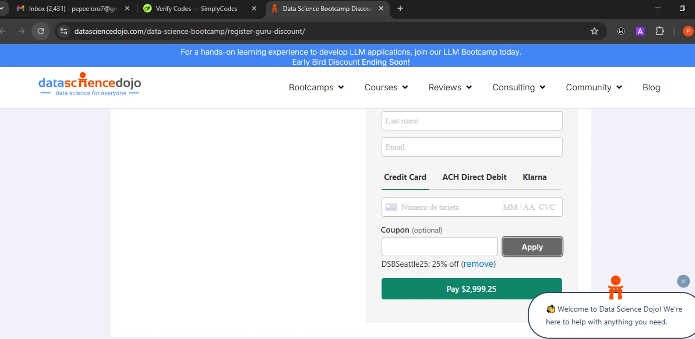Restore down the browser window
The width and height of the screenshot is (695, 339).
tap(682, 8)
